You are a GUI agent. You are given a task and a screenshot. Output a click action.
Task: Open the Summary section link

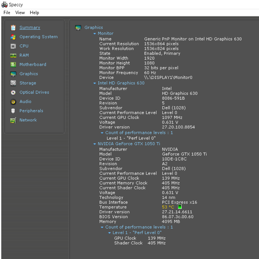[x=30, y=28]
